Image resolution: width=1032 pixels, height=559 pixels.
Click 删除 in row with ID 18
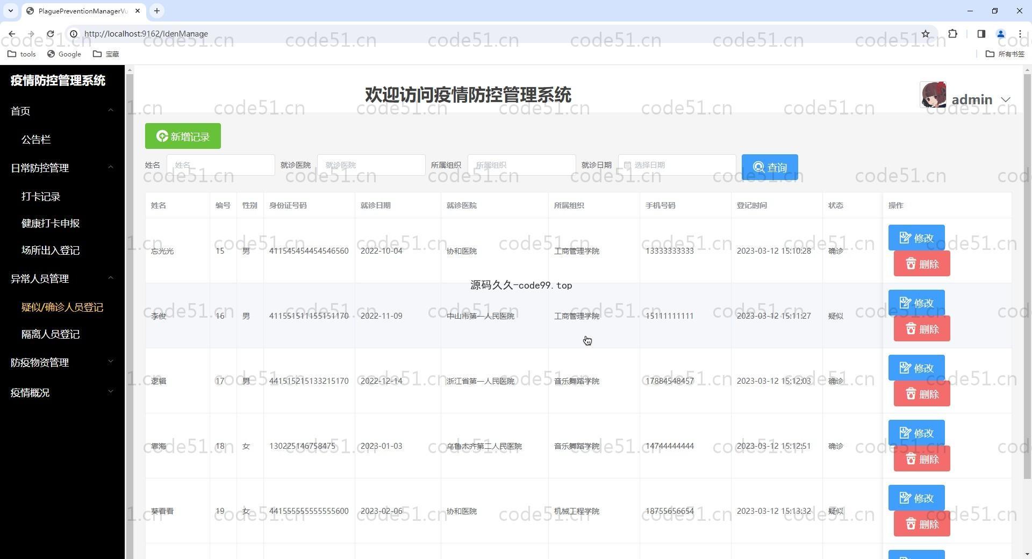922,458
